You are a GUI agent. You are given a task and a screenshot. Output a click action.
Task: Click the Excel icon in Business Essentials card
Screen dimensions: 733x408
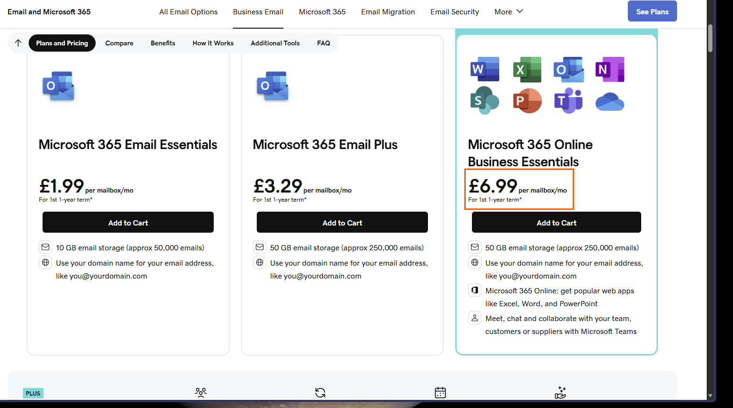click(527, 69)
